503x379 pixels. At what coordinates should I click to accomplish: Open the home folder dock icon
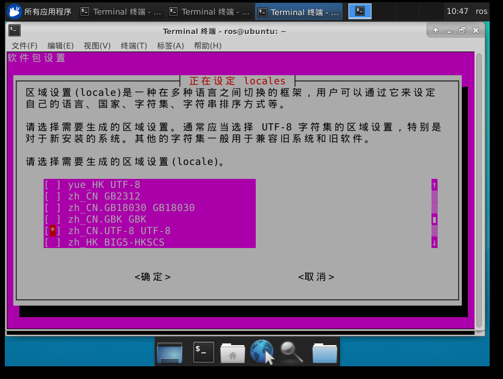[x=233, y=353]
